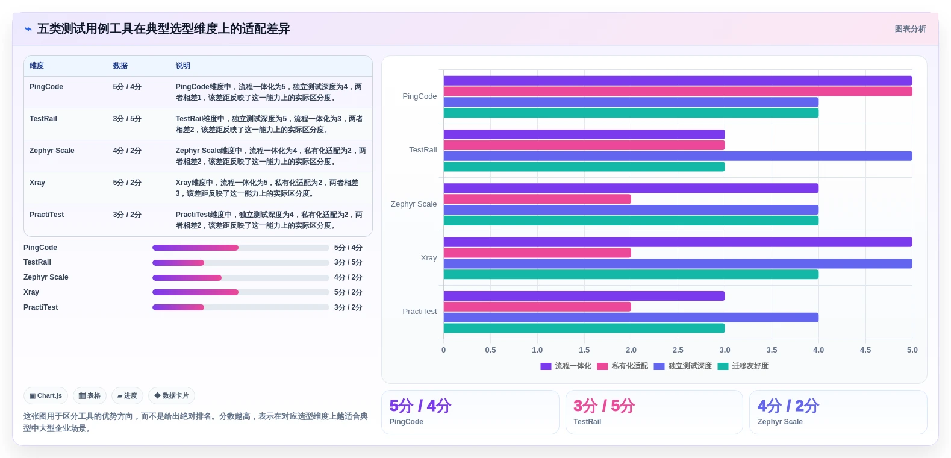The height and width of the screenshot is (458, 951).
Task: Click the footnote text about 优势方向
Action: pyautogui.click(x=196, y=422)
